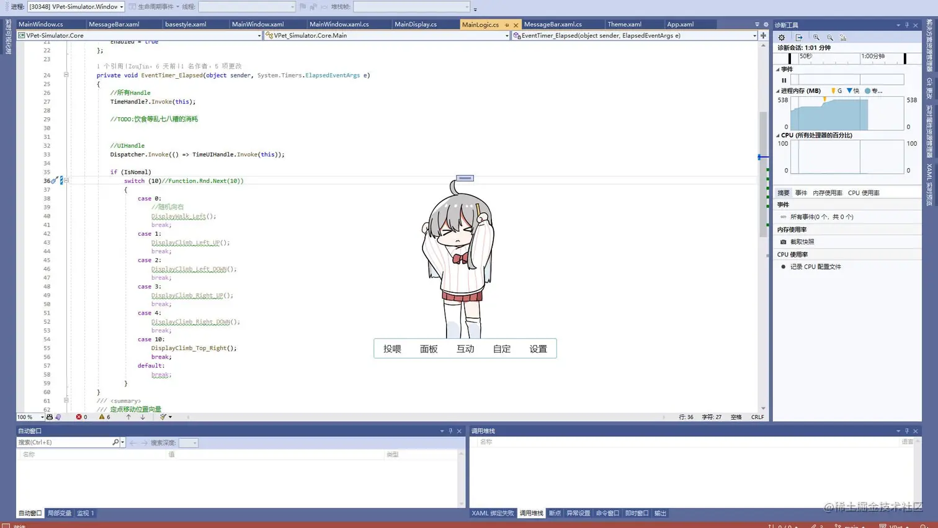Switch to CPU 使用率 tab
This screenshot has width=938, height=528.
(x=864, y=193)
